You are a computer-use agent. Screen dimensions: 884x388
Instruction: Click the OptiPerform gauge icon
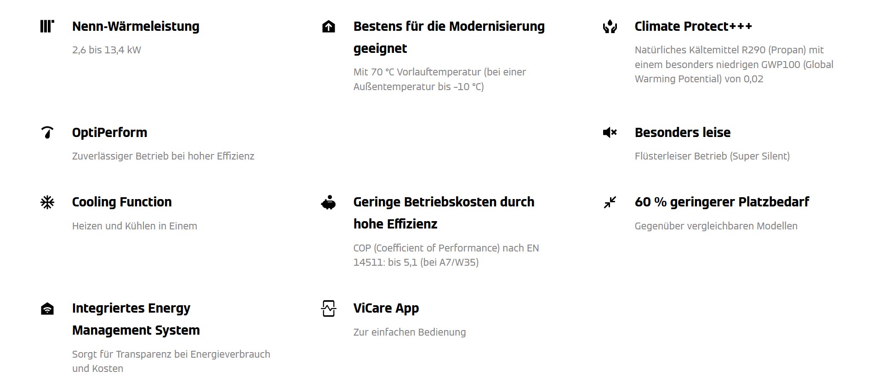pyautogui.click(x=47, y=132)
